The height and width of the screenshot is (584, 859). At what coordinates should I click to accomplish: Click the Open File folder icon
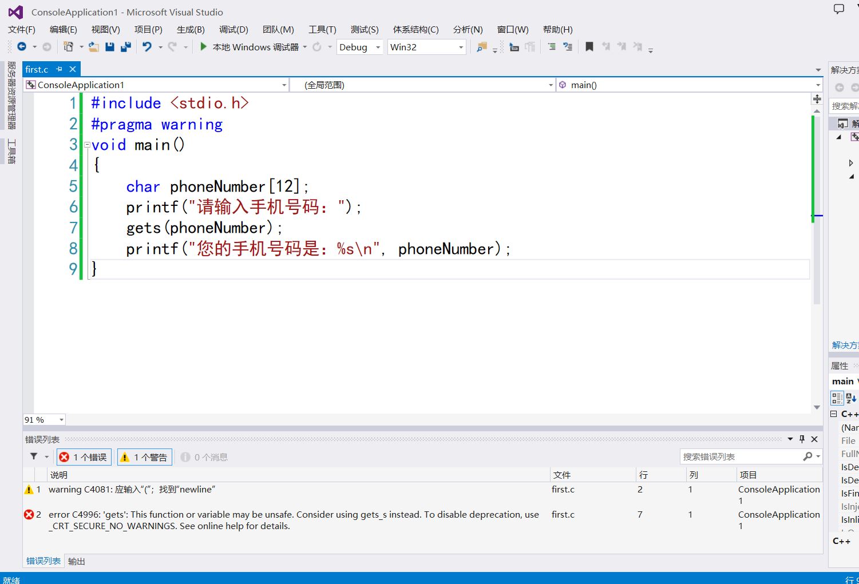[x=93, y=47]
